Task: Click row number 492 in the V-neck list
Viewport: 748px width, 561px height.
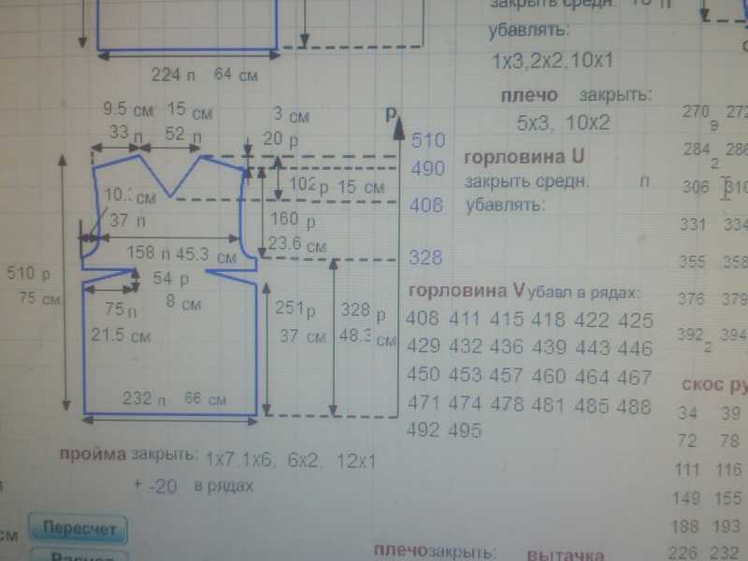Action: pyautogui.click(x=425, y=431)
